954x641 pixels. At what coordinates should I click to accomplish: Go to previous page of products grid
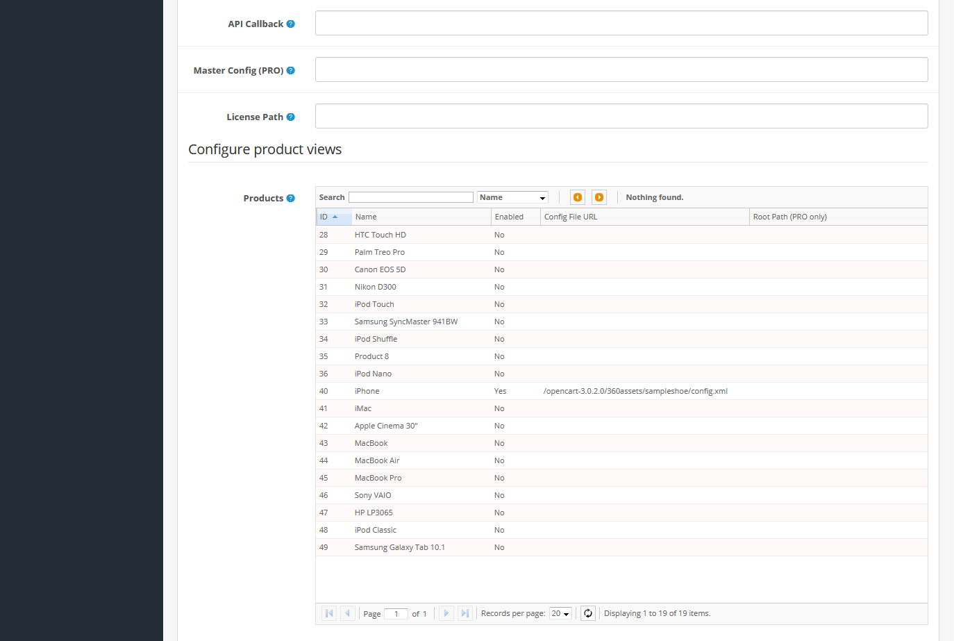click(348, 613)
